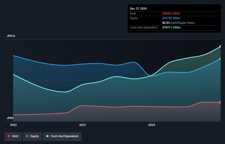Click the JP¥231.000m debt value

click(171, 13)
